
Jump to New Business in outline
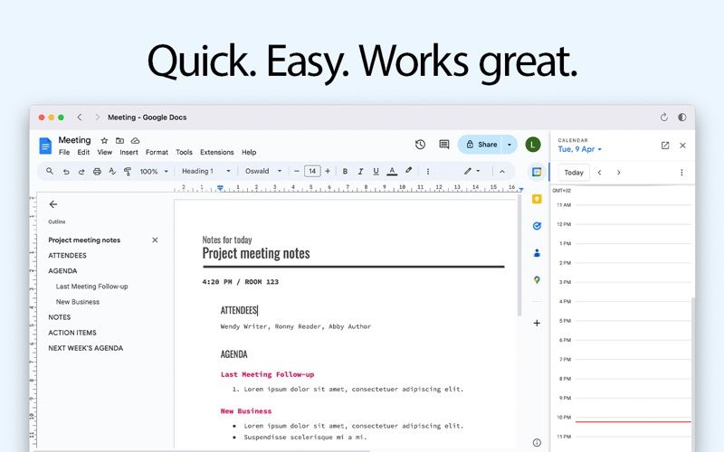[78, 302]
